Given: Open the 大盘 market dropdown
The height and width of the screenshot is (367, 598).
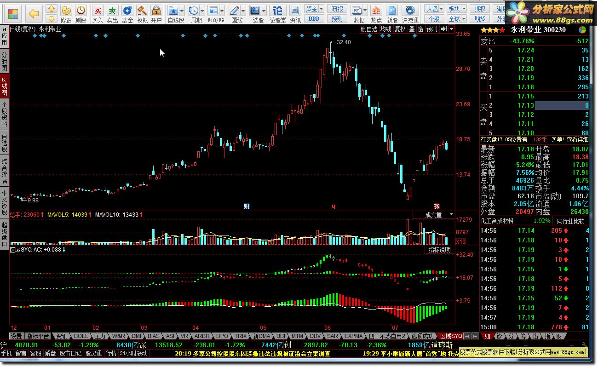Looking at the screenshot, I should pos(434,9).
